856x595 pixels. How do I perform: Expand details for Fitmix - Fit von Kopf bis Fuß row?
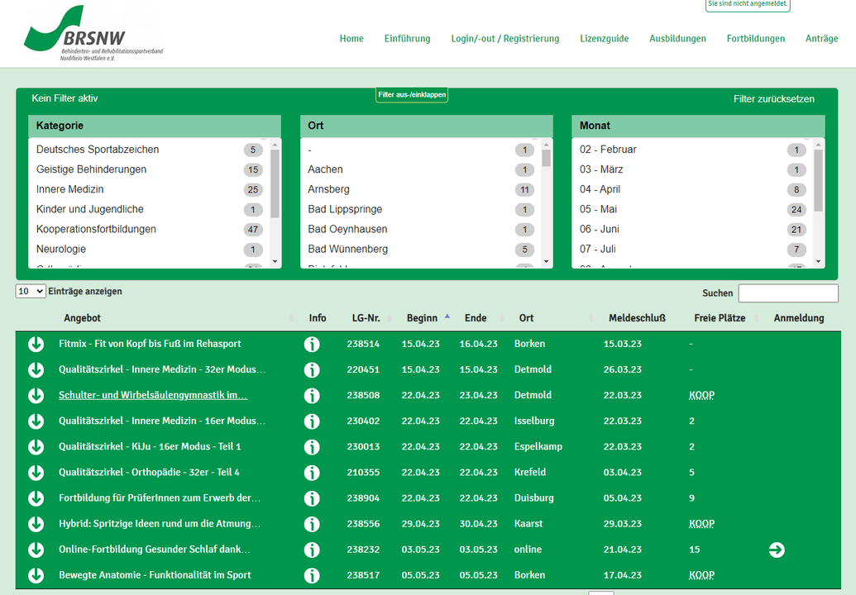tap(36, 344)
